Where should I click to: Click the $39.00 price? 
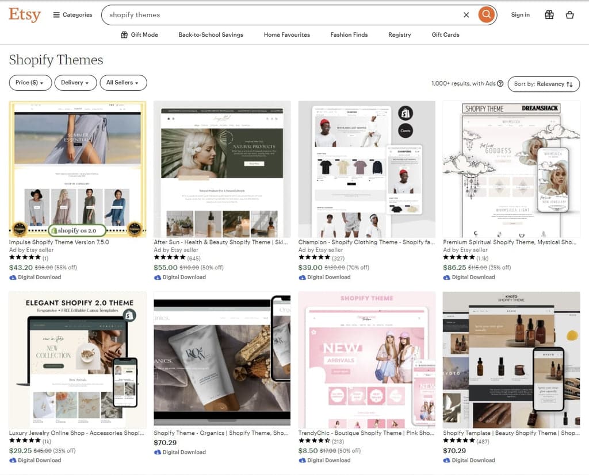(x=310, y=268)
